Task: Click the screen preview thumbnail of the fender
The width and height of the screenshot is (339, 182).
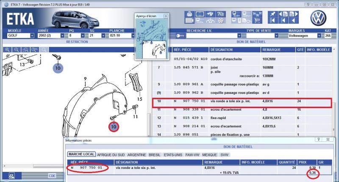Action: click(152, 39)
